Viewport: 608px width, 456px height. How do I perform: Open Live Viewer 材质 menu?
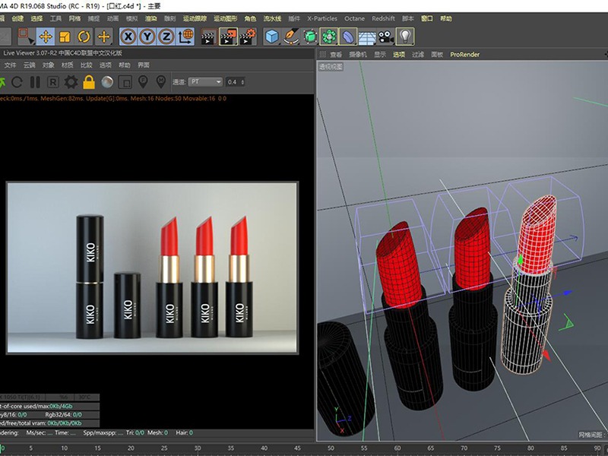click(67, 65)
